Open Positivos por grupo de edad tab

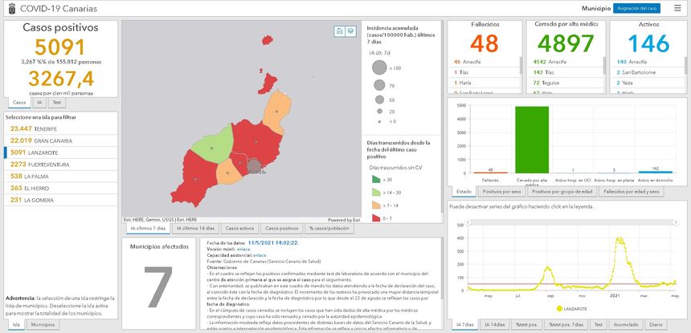tap(562, 192)
